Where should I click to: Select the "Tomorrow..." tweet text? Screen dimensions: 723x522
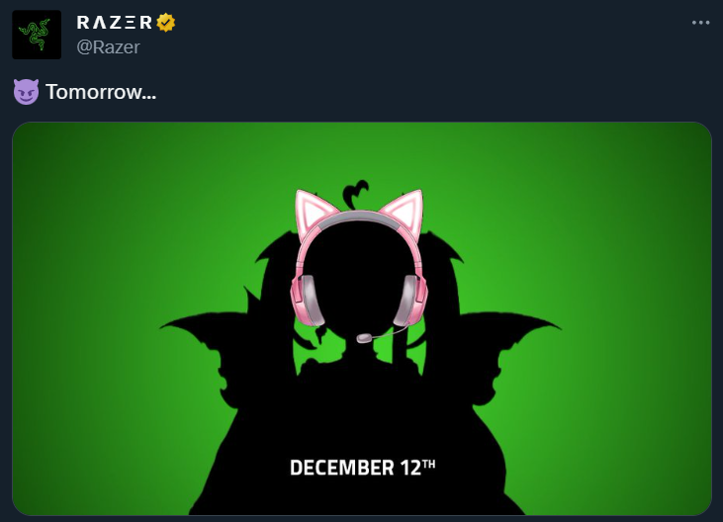[101, 92]
